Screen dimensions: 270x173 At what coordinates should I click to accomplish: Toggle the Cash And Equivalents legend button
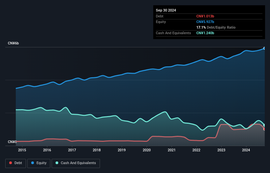(x=76, y=163)
